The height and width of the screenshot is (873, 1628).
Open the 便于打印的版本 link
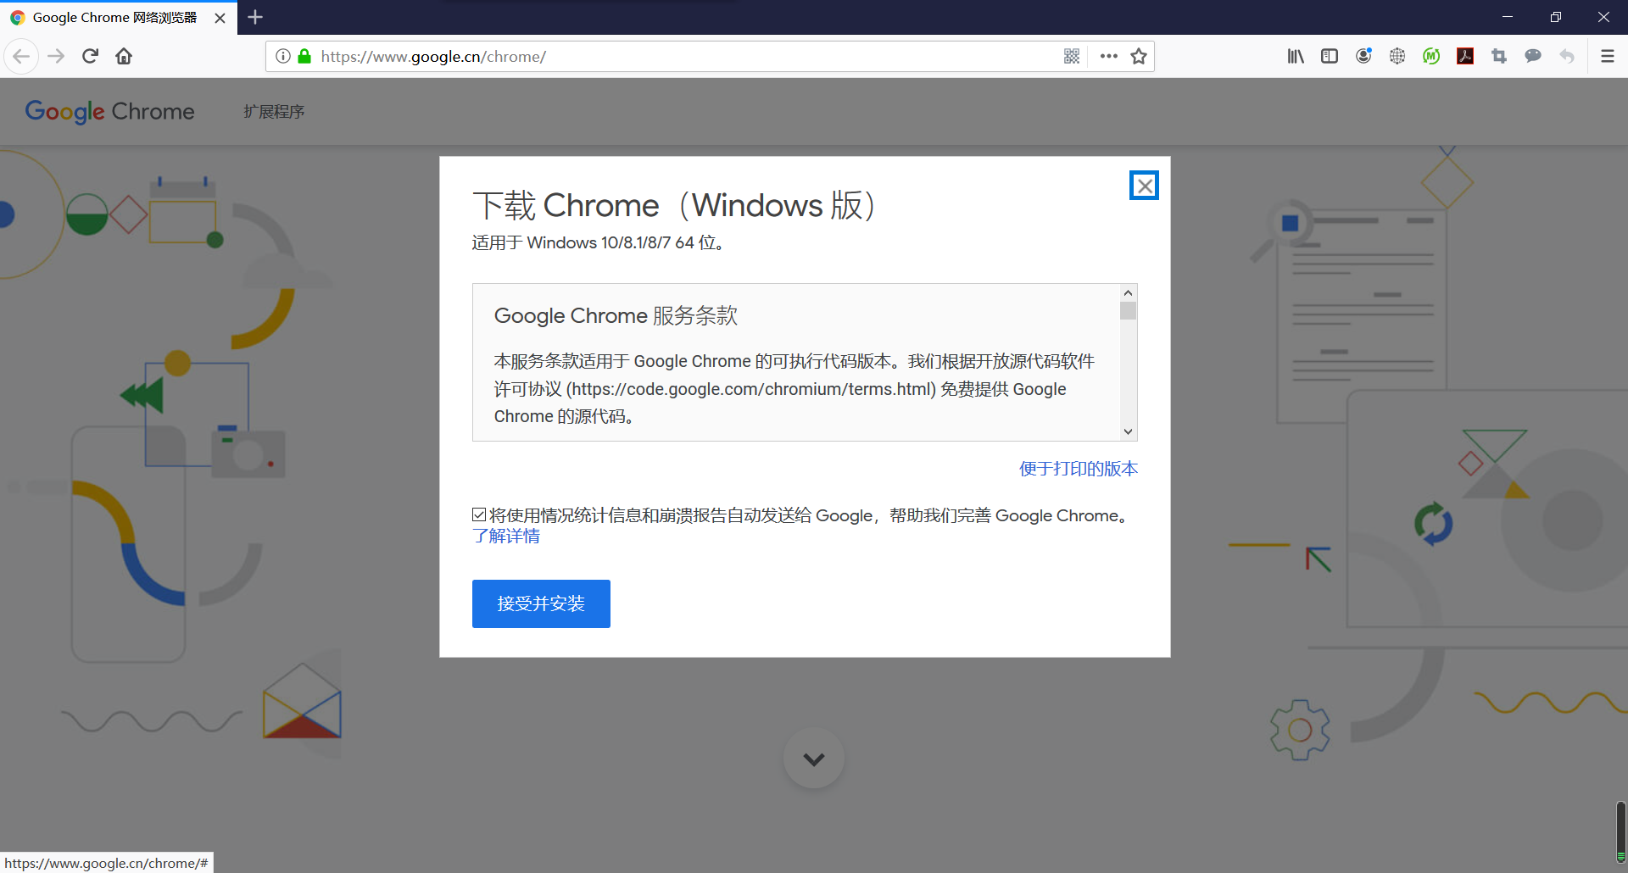[1078, 468]
